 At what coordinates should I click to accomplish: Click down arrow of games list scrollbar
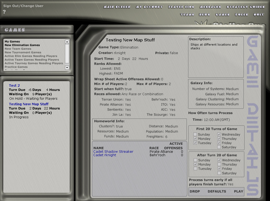point(67,68)
